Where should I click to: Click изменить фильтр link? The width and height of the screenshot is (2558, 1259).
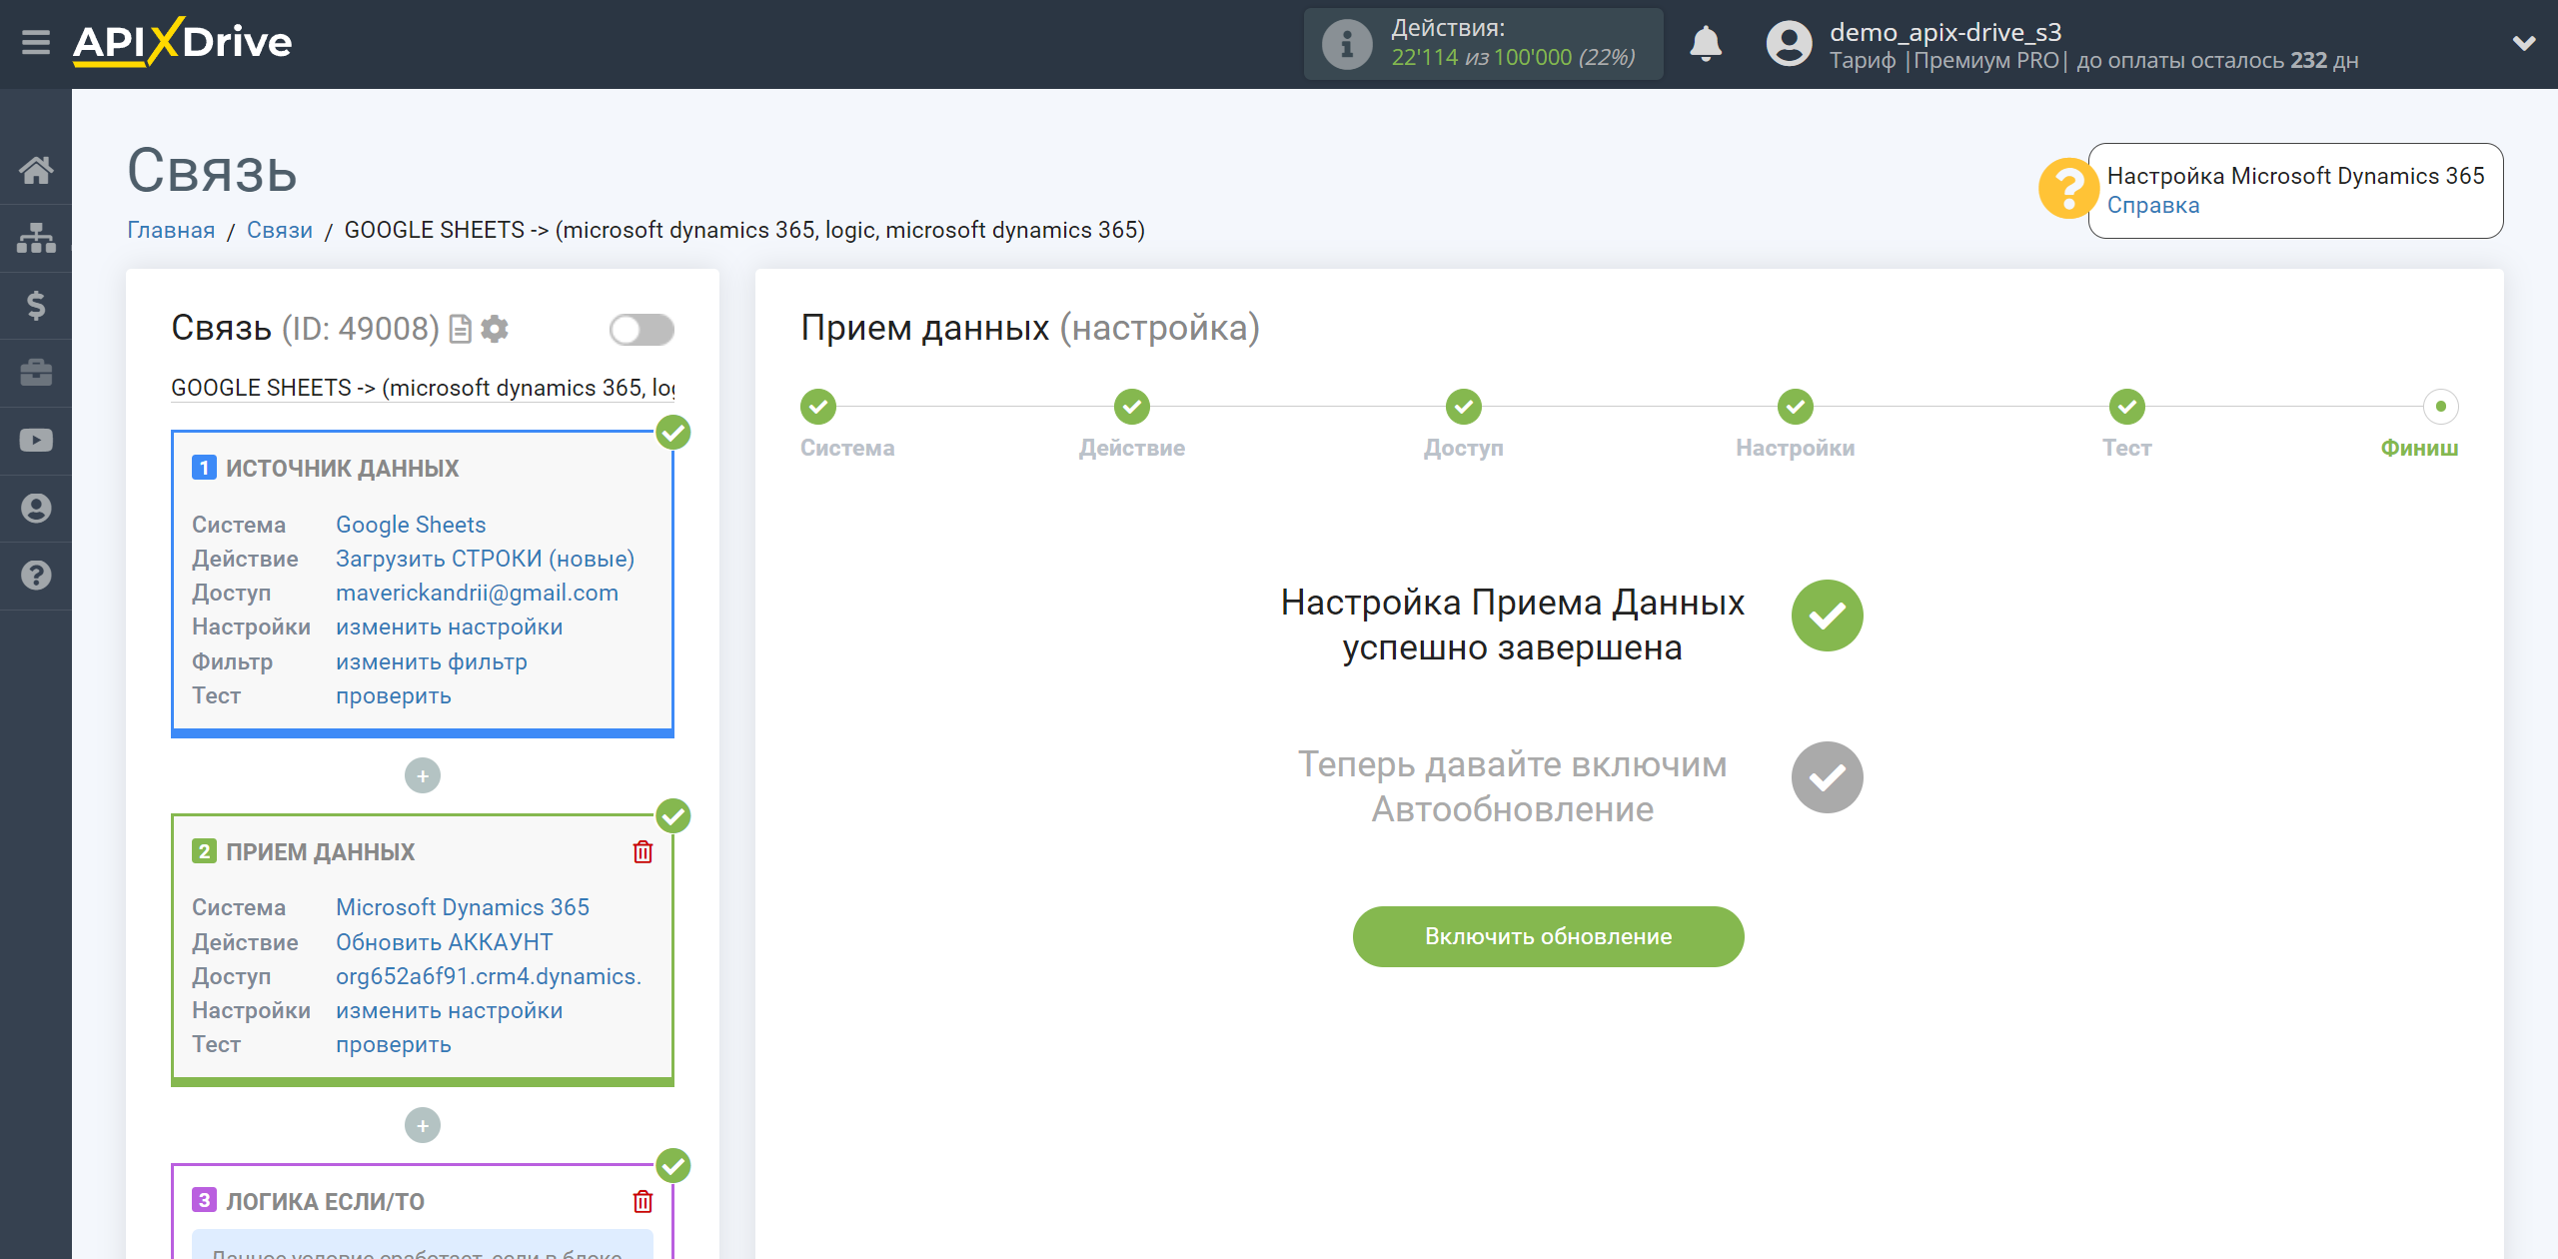point(431,661)
